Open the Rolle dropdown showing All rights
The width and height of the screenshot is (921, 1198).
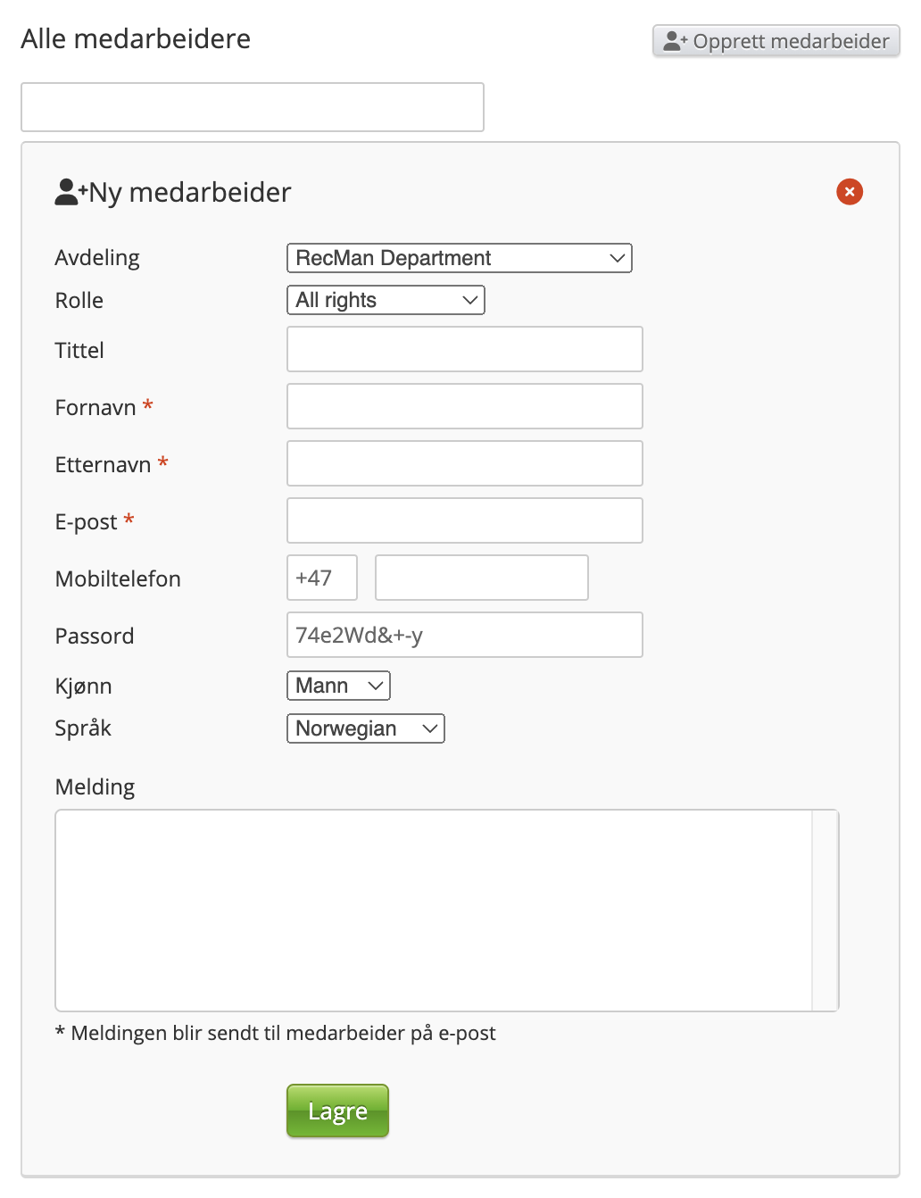point(386,300)
